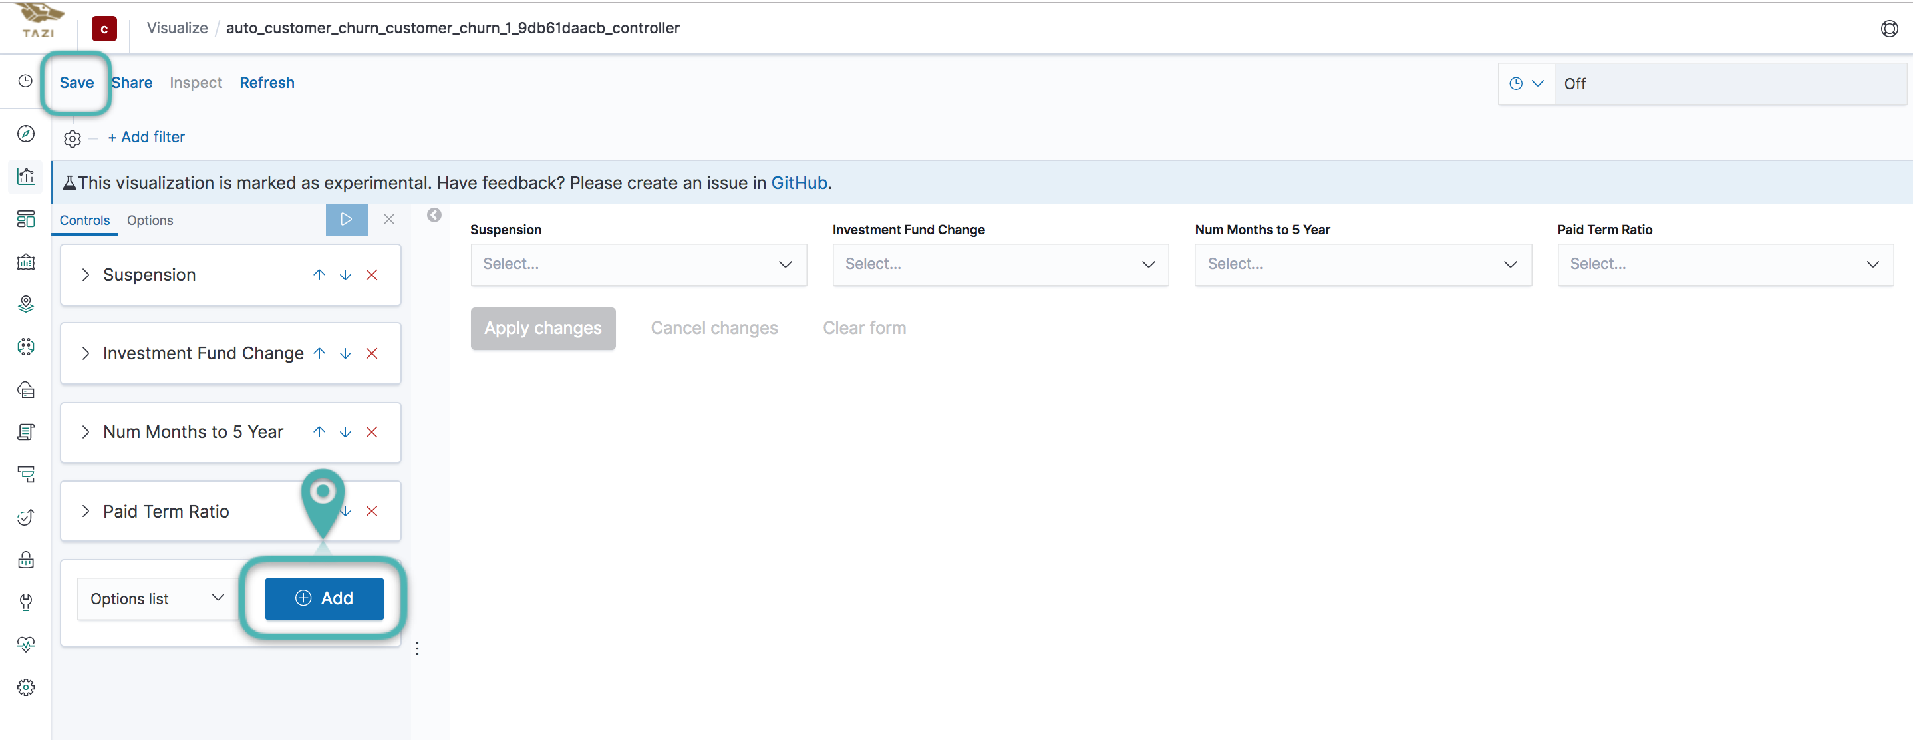Open the Investment Fund Change Select dropdown
Image resolution: width=1913 pixels, height=740 pixels.
pyautogui.click(x=1000, y=264)
